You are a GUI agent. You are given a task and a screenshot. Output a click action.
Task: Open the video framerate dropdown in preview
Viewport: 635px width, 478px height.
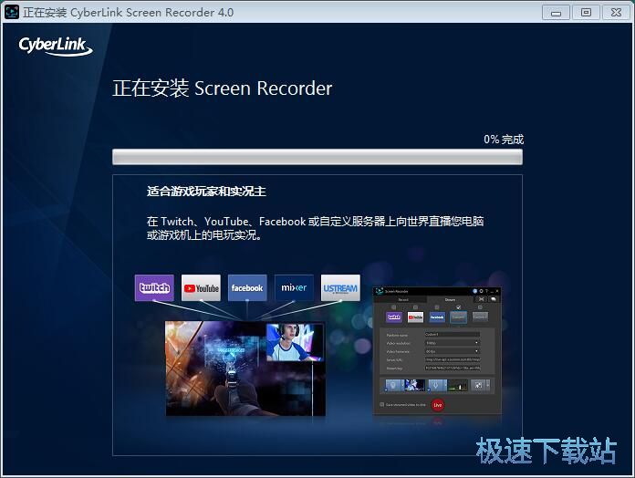(453, 351)
